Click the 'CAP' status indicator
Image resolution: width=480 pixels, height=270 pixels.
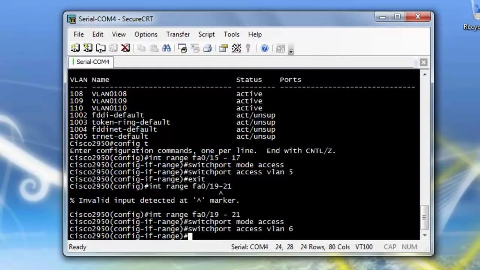coord(390,247)
